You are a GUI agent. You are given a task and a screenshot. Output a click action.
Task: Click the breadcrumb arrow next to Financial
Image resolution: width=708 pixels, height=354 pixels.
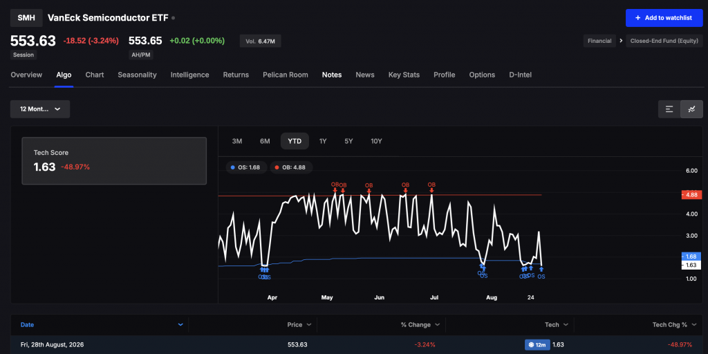621,41
